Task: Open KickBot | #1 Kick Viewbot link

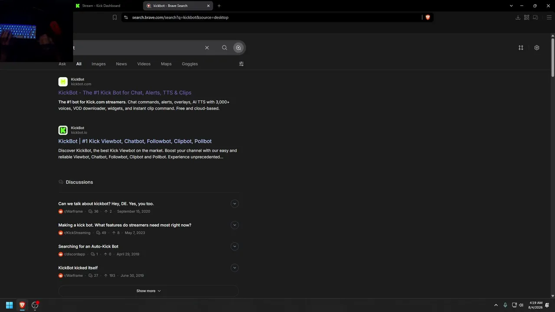Action: [x=135, y=141]
